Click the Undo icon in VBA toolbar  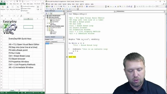pyautogui.click(x=64, y=7)
